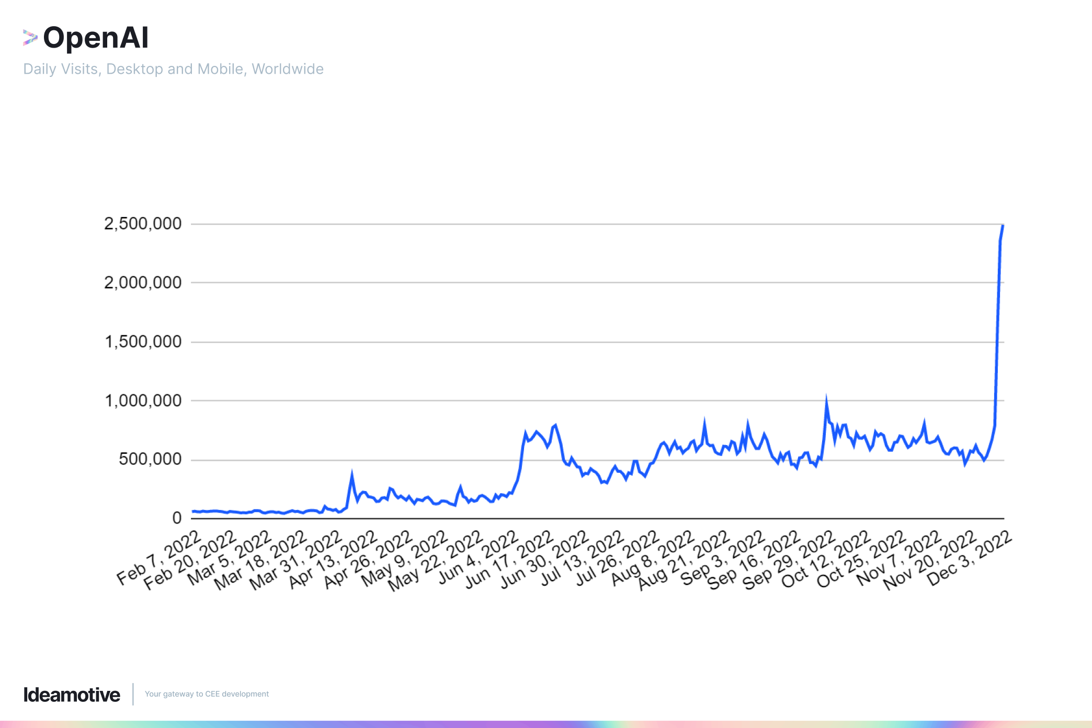Click the CEE development gateway tagline

coord(207,694)
